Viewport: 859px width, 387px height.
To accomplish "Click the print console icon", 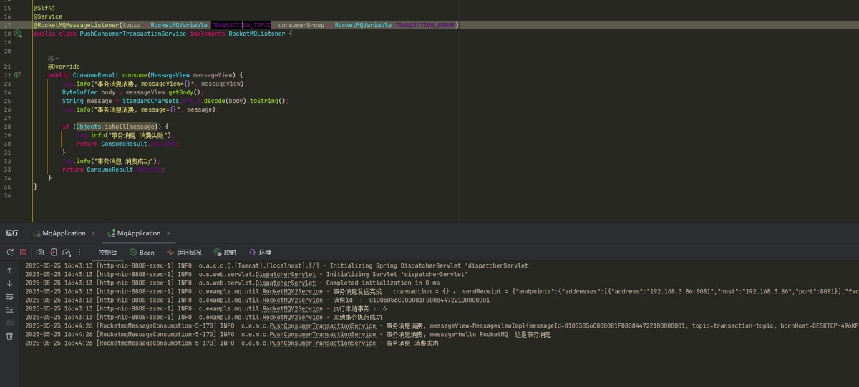I will 9,323.
